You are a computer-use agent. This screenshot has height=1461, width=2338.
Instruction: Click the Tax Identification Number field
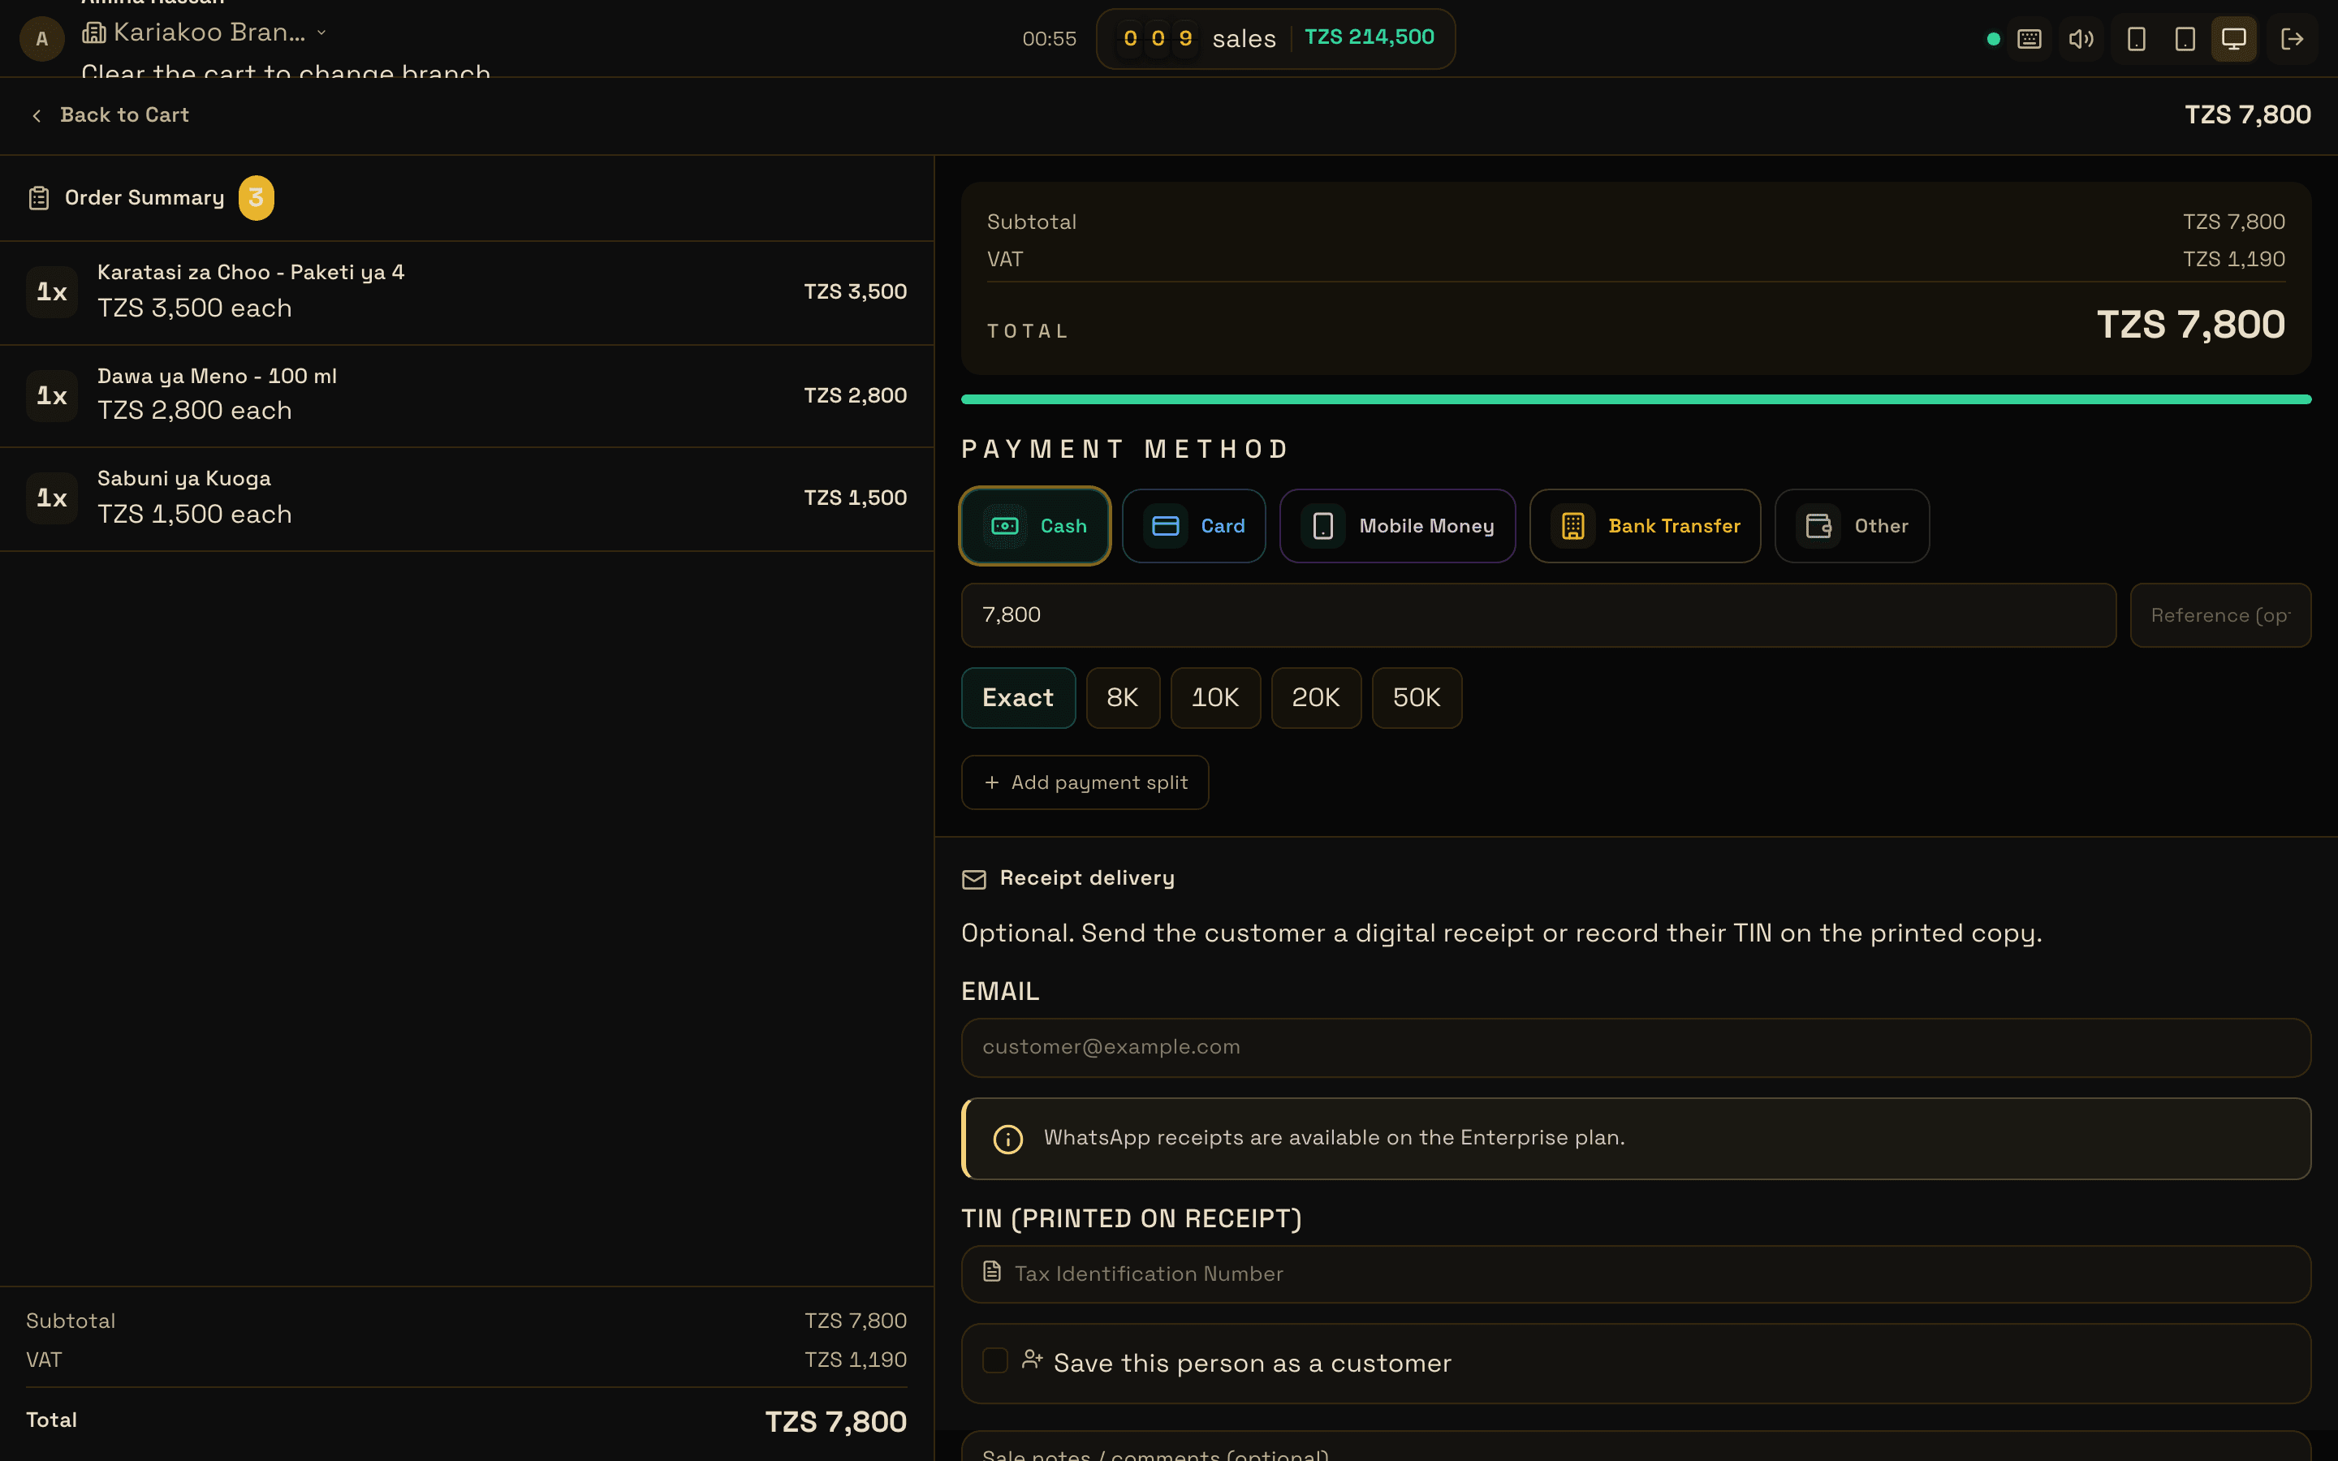1636,1274
